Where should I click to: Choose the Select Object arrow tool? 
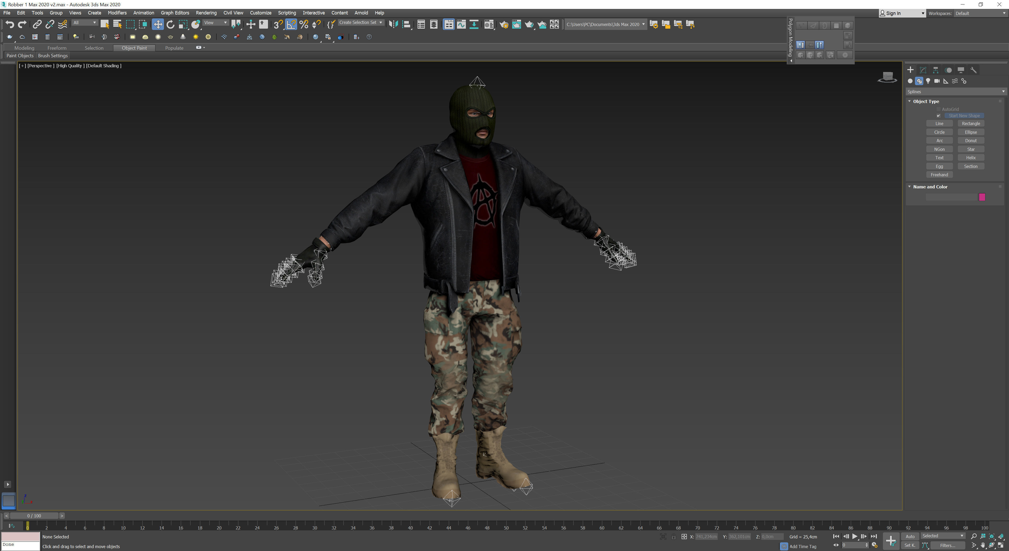click(x=105, y=24)
